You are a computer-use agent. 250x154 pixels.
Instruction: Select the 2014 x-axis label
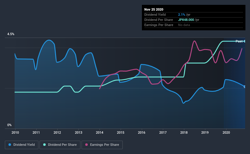[100, 132]
